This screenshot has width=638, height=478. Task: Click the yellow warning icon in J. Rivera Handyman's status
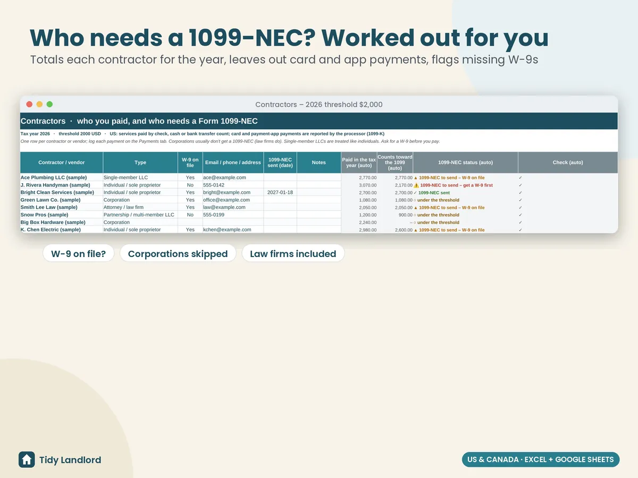[417, 185]
